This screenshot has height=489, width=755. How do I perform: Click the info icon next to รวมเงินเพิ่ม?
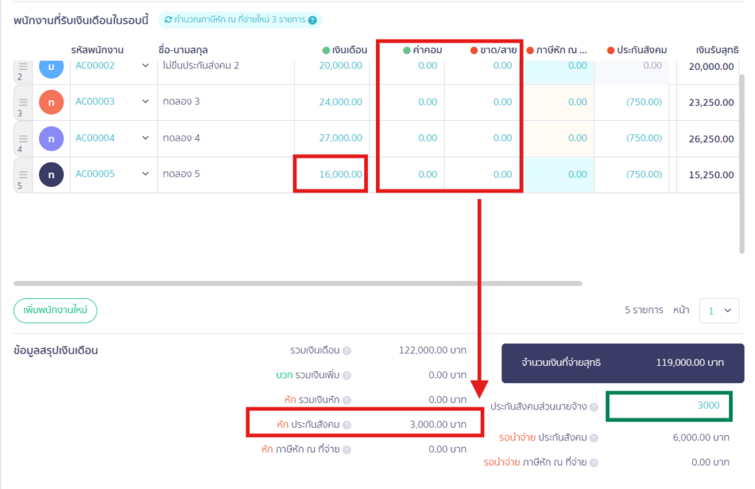point(347,376)
